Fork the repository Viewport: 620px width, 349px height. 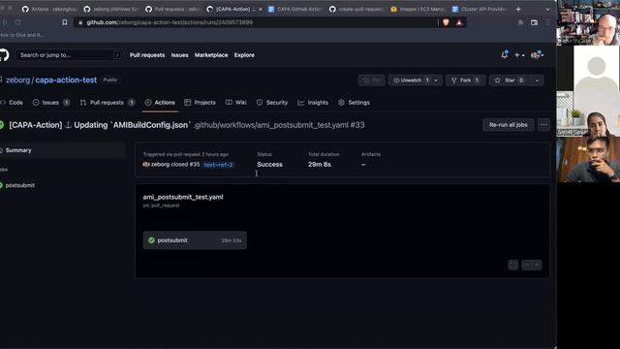click(x=465, y=80)
